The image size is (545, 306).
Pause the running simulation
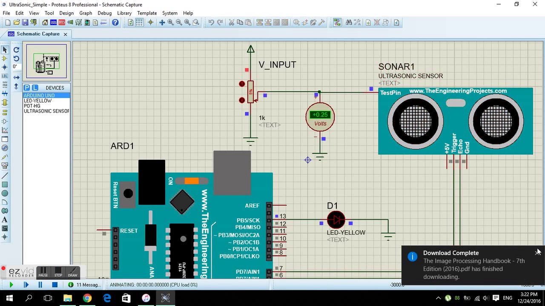click(x=40, y=285)
